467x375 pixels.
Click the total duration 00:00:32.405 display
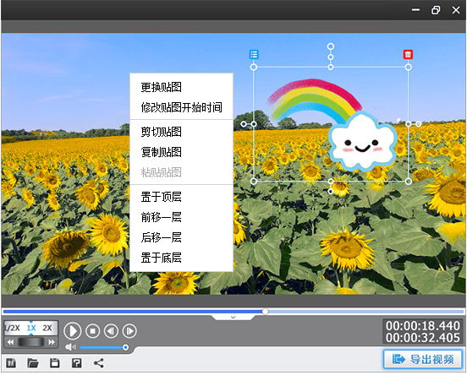(423, 338)
